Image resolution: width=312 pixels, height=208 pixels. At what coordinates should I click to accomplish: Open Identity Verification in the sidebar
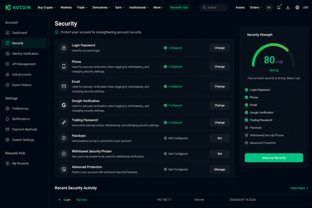(24, 54)
